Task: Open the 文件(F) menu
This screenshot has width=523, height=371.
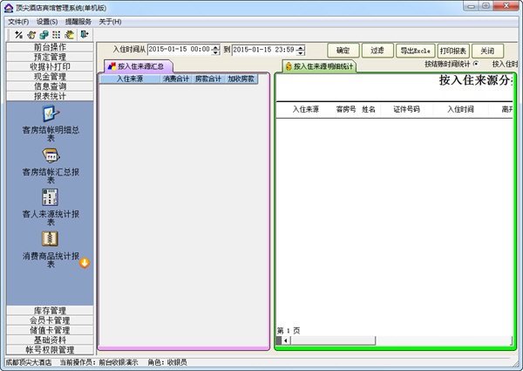Action: 18,22
